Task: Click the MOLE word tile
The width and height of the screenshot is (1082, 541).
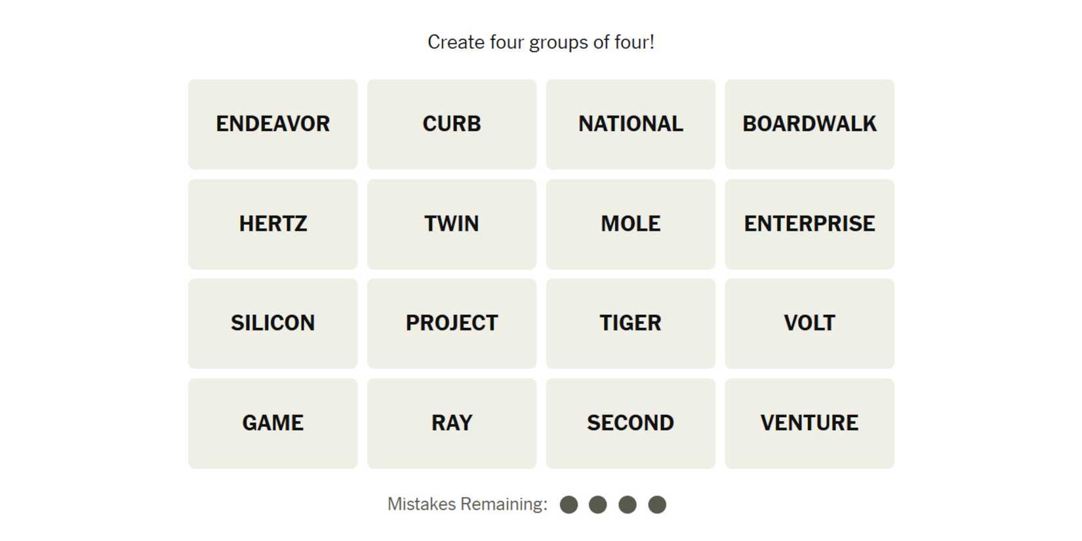Action: pyautogui.click(x=630, y=224)
